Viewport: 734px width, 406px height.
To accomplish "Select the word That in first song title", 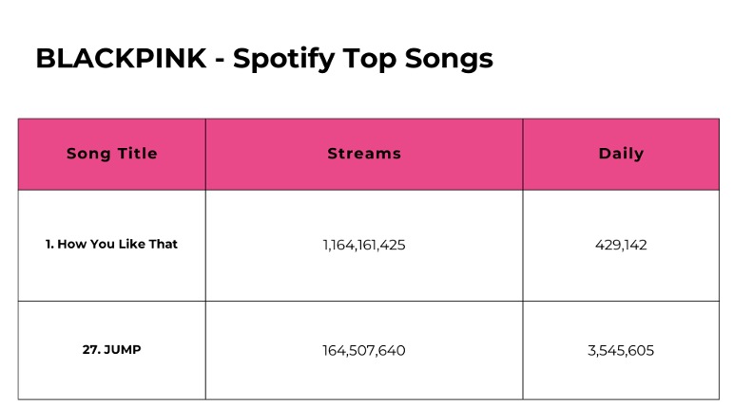I will [x=164, y=244].
